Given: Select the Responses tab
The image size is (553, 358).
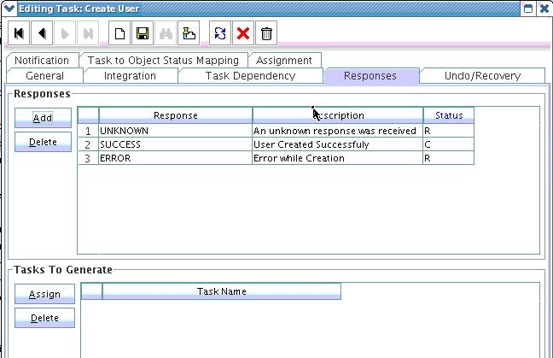Looking at the screenshot, I should click(370, 75).
